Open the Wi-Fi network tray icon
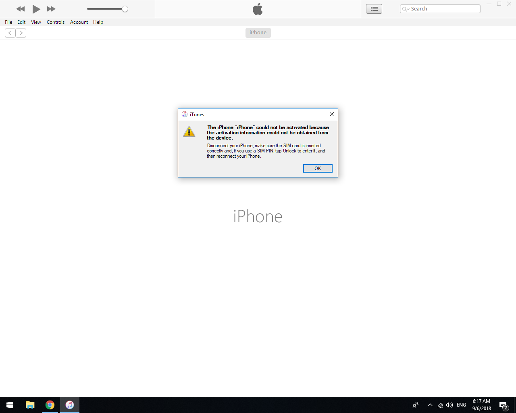Image resolution: width=516 pixels, height=413 pixels. (x=440, y=405)
